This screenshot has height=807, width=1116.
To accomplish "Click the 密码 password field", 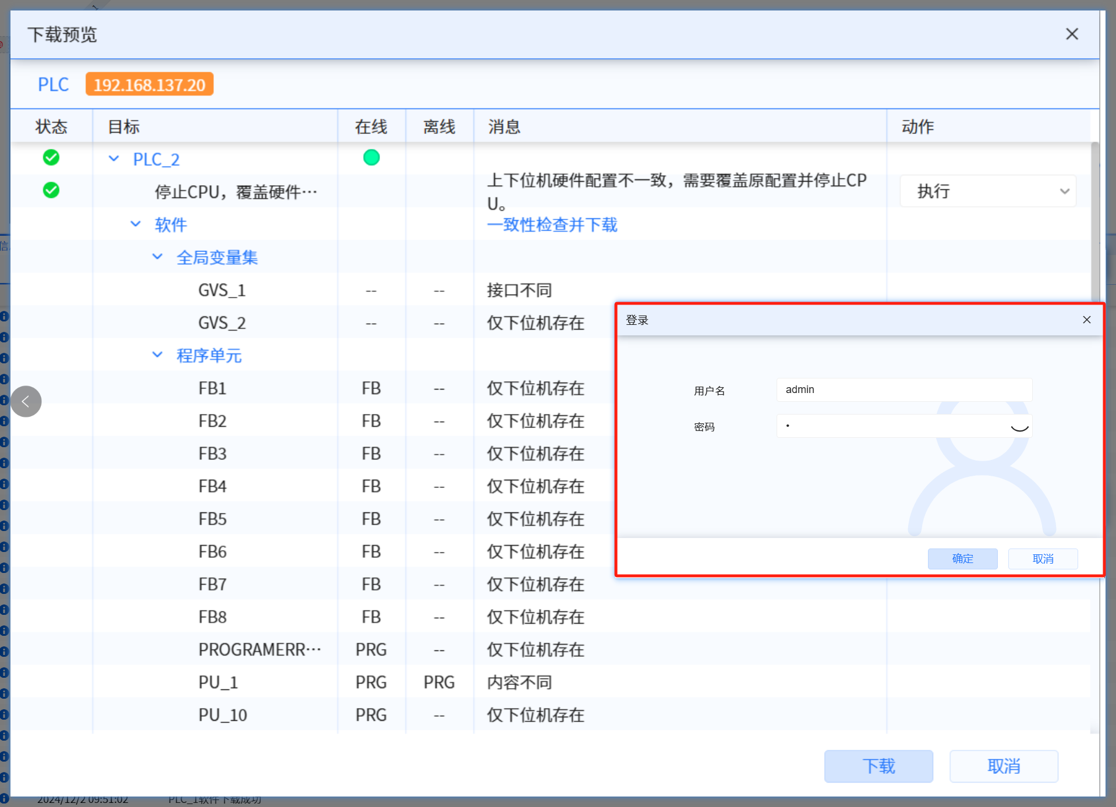I will [x=891, y=426].
